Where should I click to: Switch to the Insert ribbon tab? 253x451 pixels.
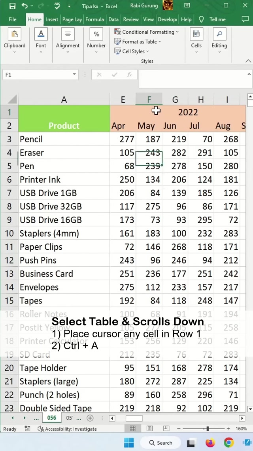click(52, 19)
